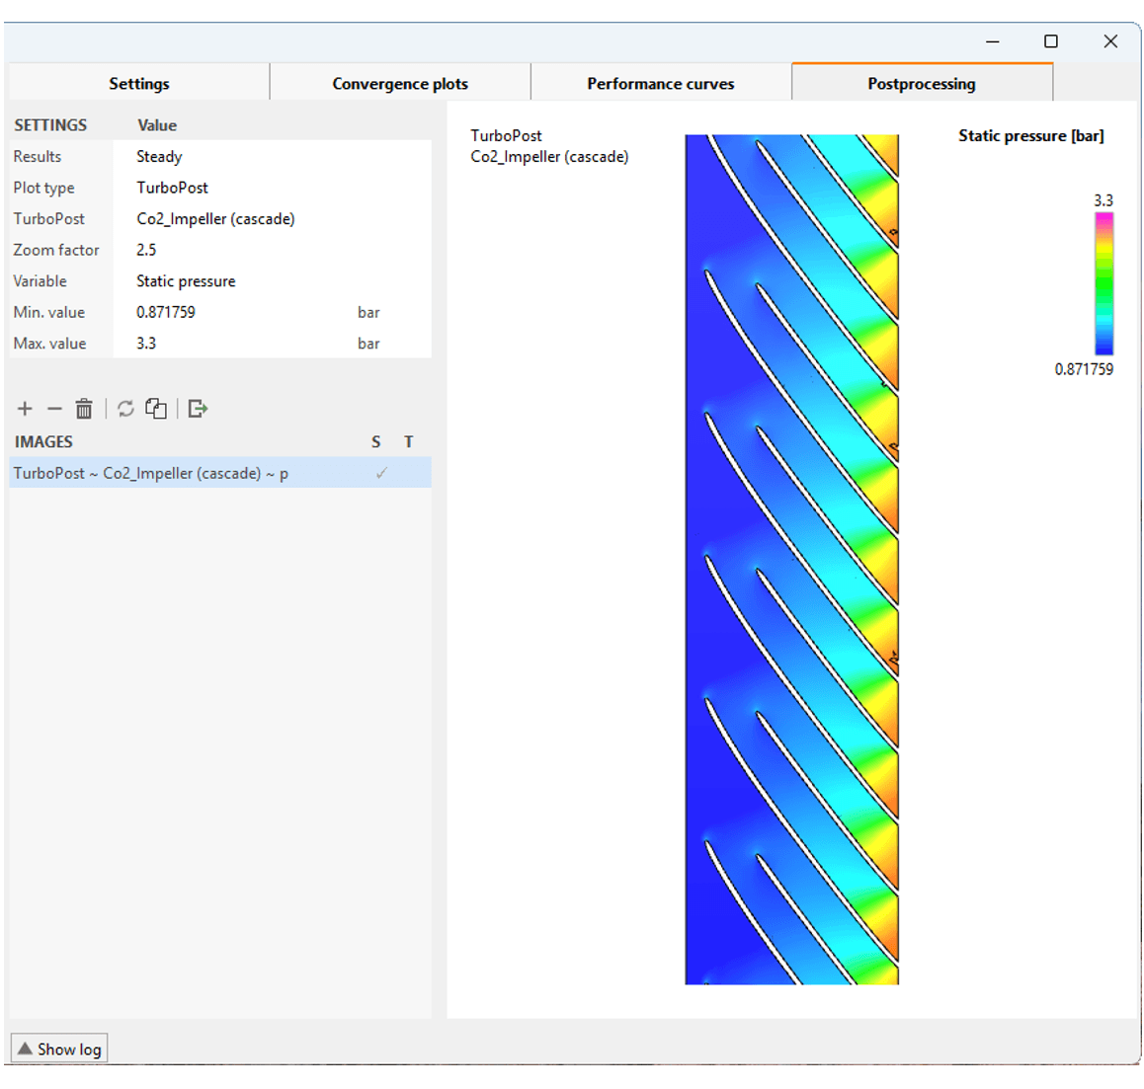Click the 'Zoom factor' setting label

coord(56,250)
